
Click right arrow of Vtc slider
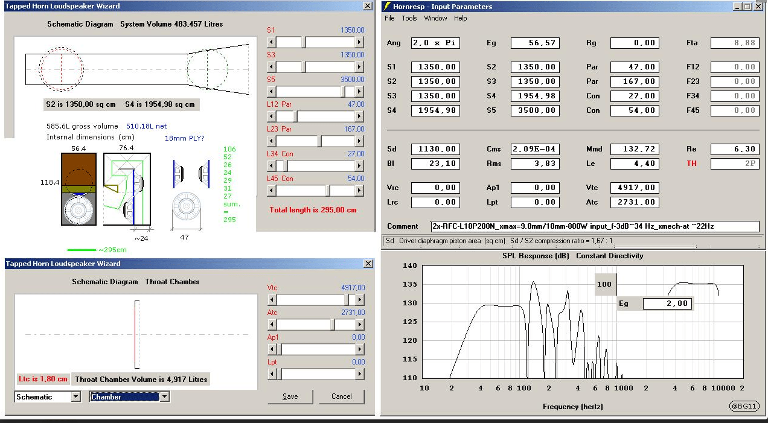click(x=360, y=300)
